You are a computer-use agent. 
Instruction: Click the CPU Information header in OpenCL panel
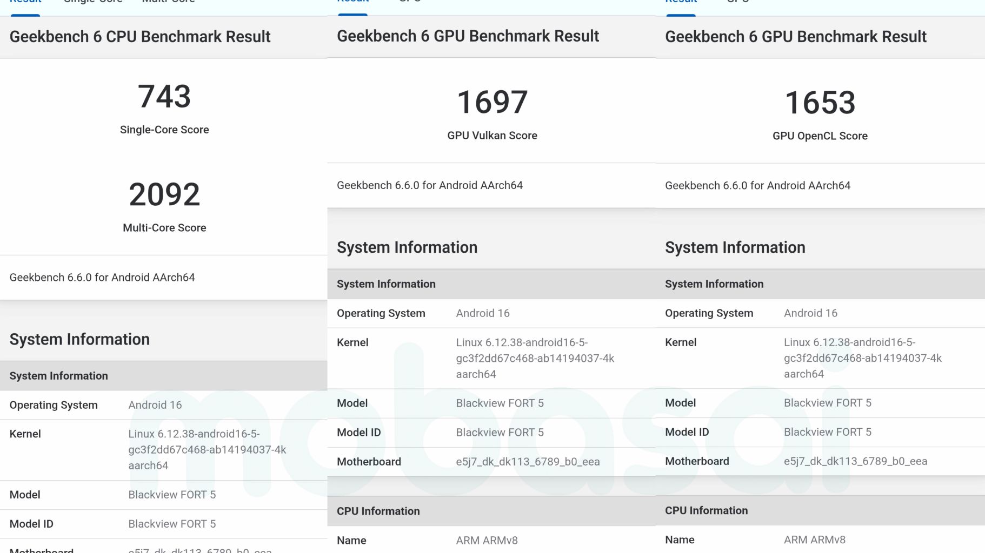[x=706, y=510]
